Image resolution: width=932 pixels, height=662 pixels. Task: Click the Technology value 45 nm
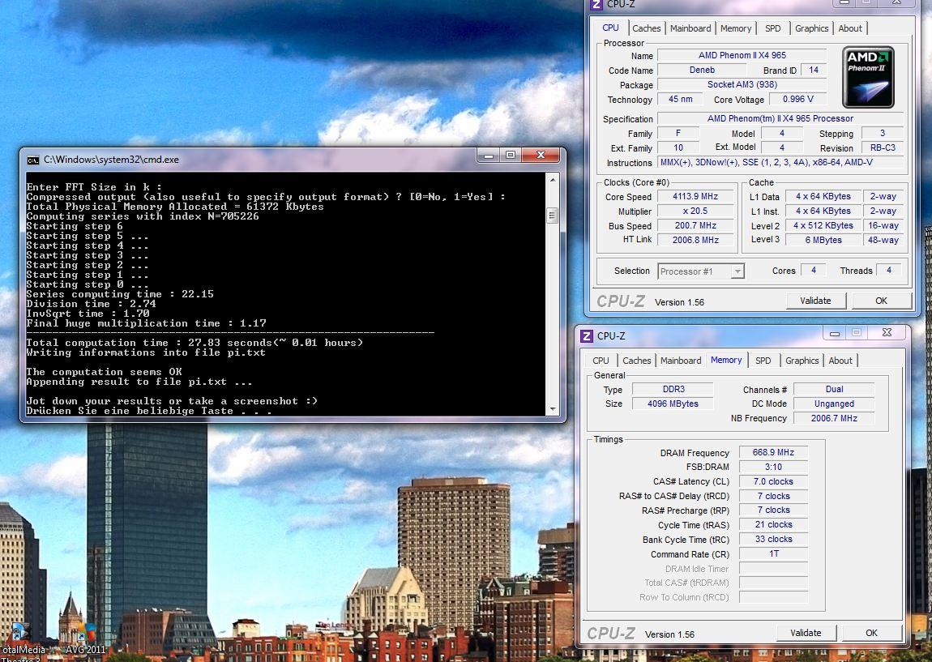[680, 99]
